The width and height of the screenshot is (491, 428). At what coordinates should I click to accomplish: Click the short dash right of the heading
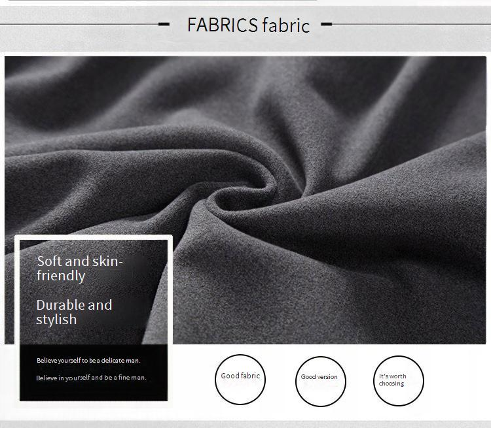point(326,24)
